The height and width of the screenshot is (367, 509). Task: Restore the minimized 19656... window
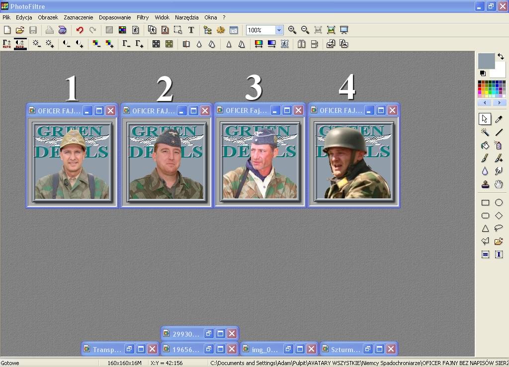209,350
